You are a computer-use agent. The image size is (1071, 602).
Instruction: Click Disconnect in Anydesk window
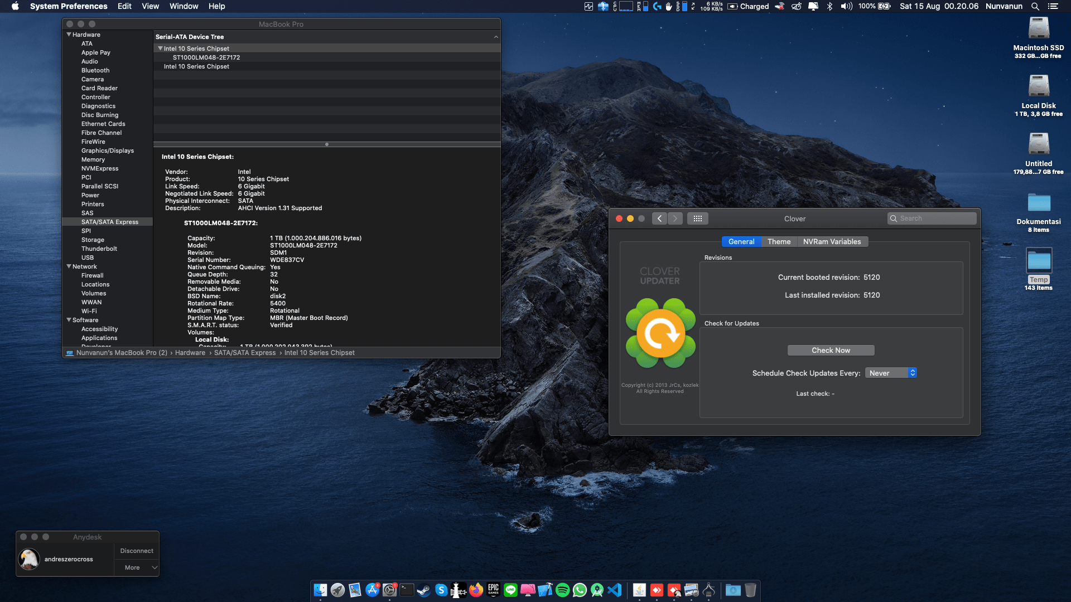137,551
